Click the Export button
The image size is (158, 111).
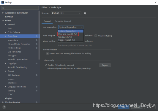(105, 65)
